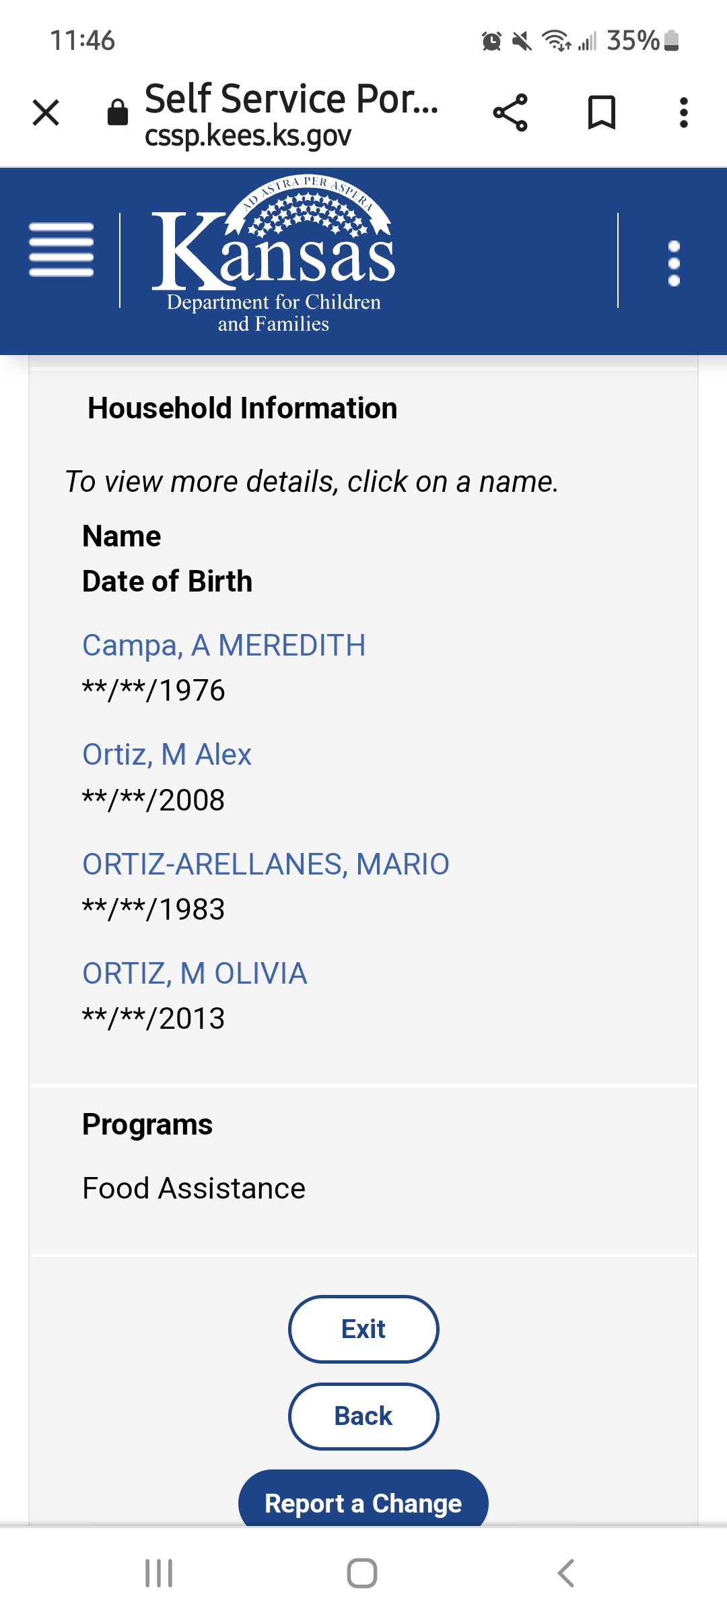Share the page via share icon

coord(510,113)
